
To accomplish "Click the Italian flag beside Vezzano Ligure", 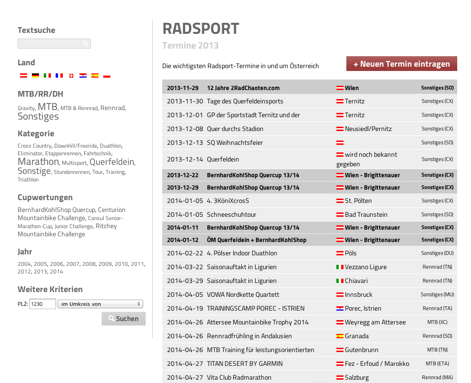I will tap(340, 267).
